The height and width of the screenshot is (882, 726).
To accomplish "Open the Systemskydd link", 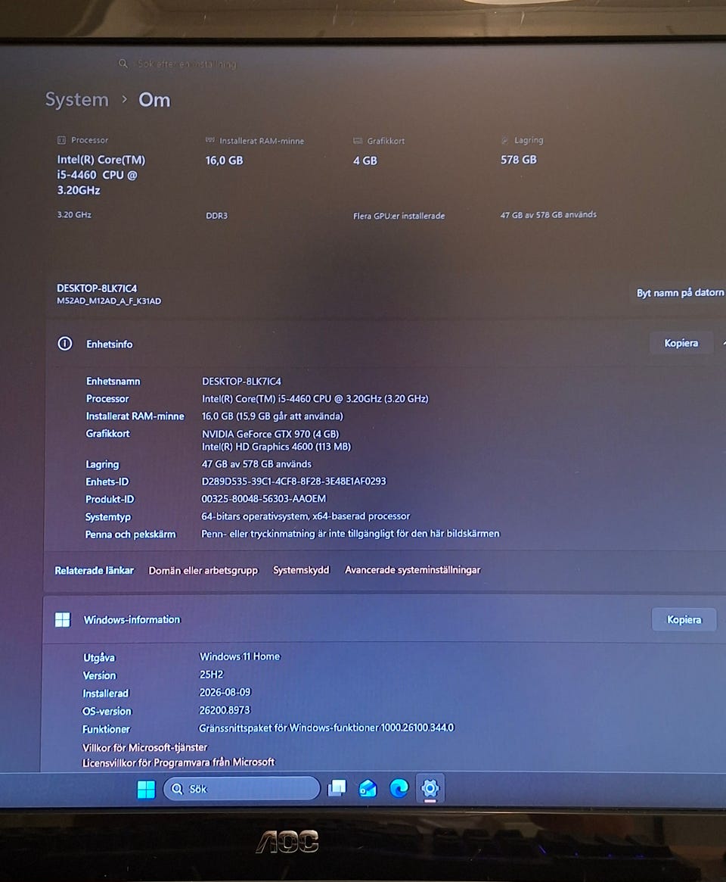I will coord(301,570).
